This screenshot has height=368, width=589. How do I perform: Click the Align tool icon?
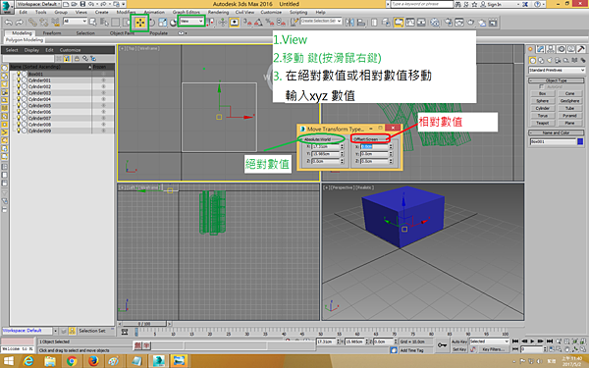click(x=361, y=23)
